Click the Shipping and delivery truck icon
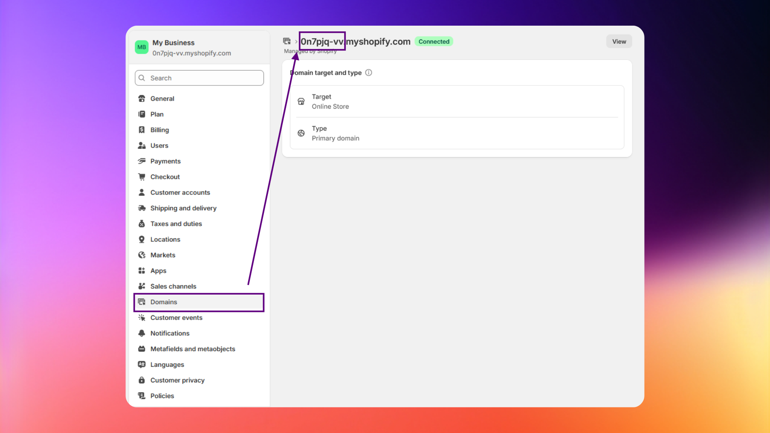Image resolution: width=770 pixels, height=433 pixels. (142, 208)
